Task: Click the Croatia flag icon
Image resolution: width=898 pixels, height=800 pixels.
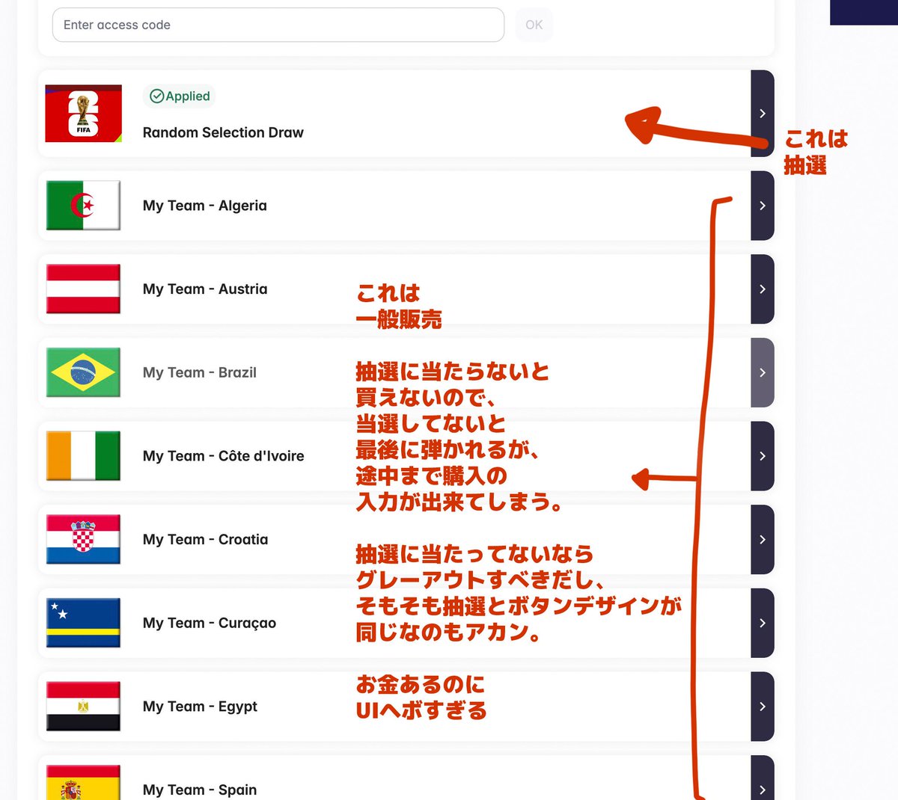Action: click(83, 539)
